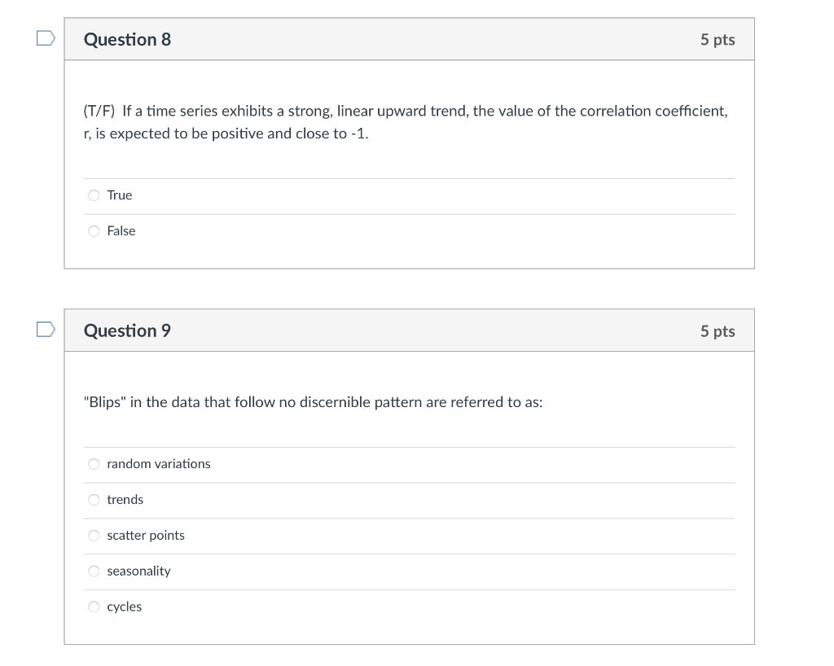The height and width of the screenshot is (666, 834).
Task: Choose the trends answer option
Action: tap(94, 499)
